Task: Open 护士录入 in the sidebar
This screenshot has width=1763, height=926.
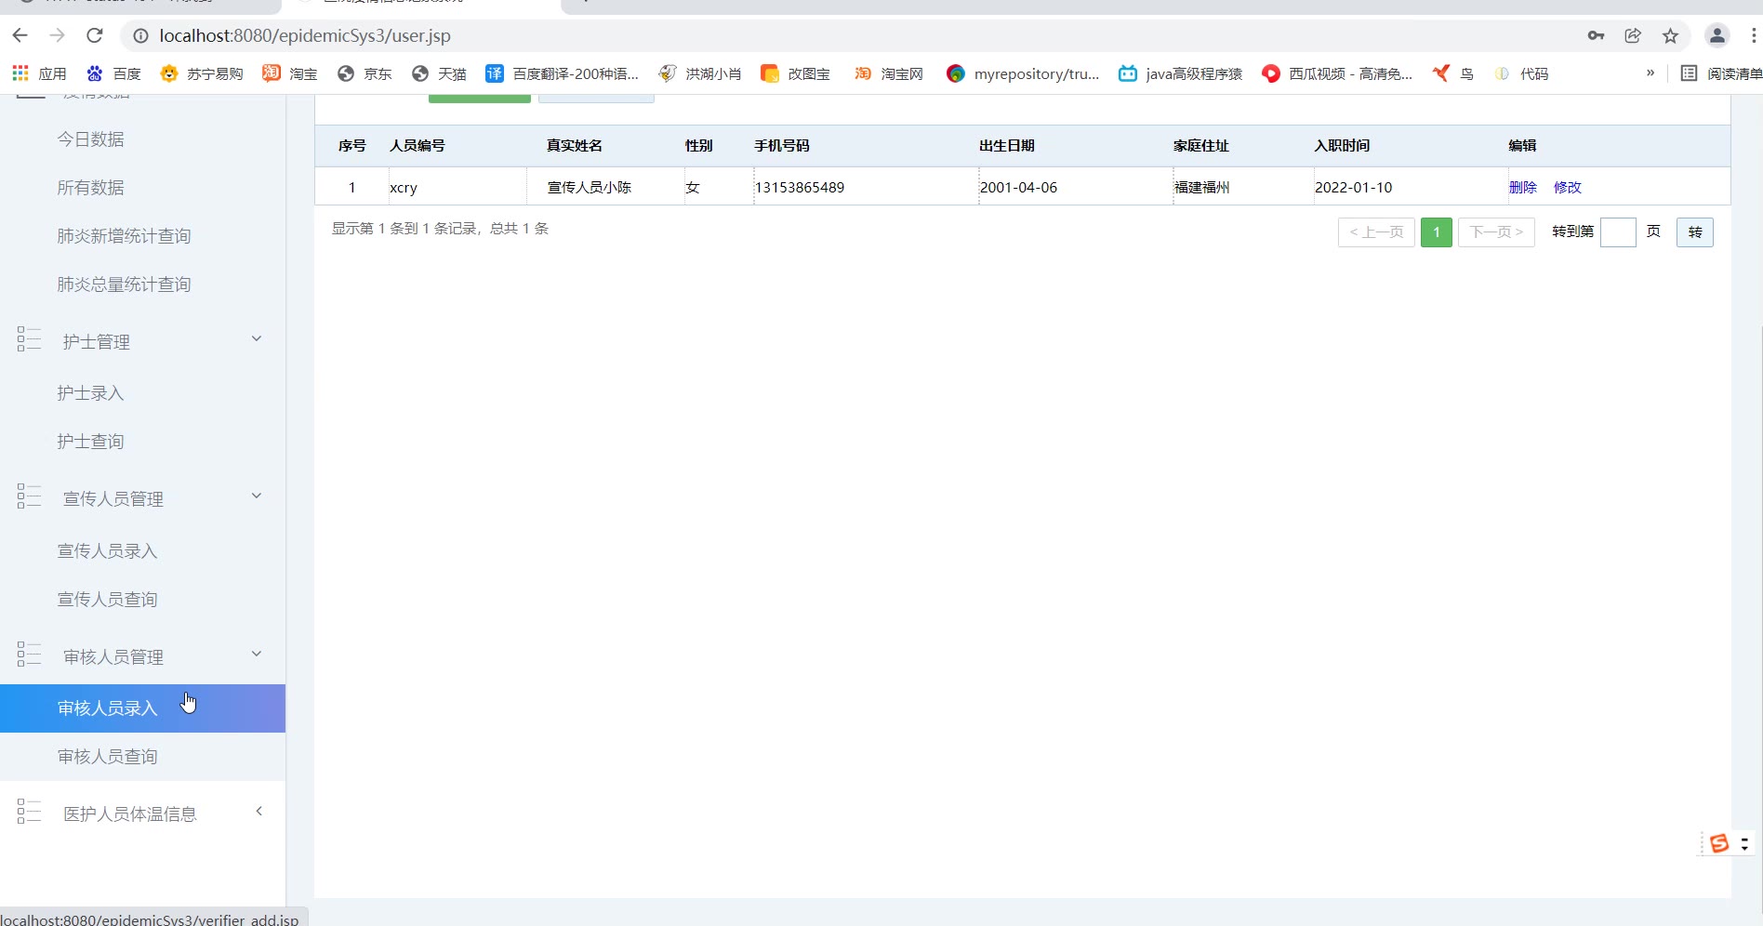Action: (x=90, y=392)
